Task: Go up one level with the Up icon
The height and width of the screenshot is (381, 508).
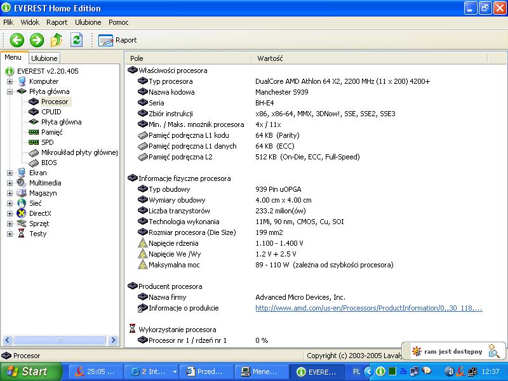Action: tap(57, 40)
